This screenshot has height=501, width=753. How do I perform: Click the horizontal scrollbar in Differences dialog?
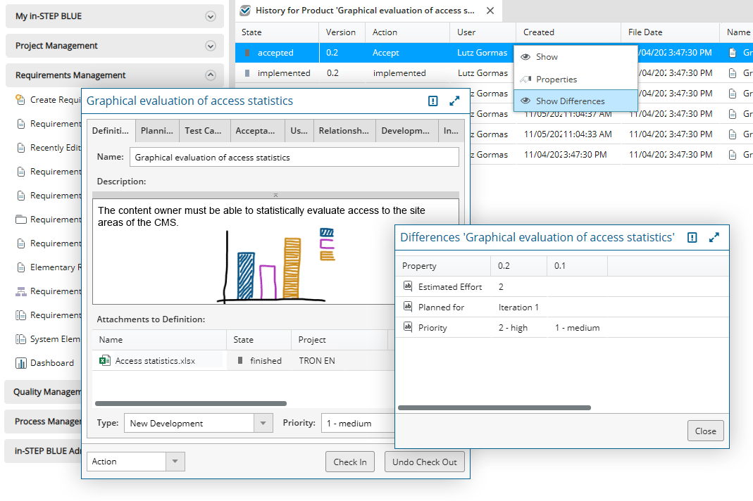tap(494, 407)
